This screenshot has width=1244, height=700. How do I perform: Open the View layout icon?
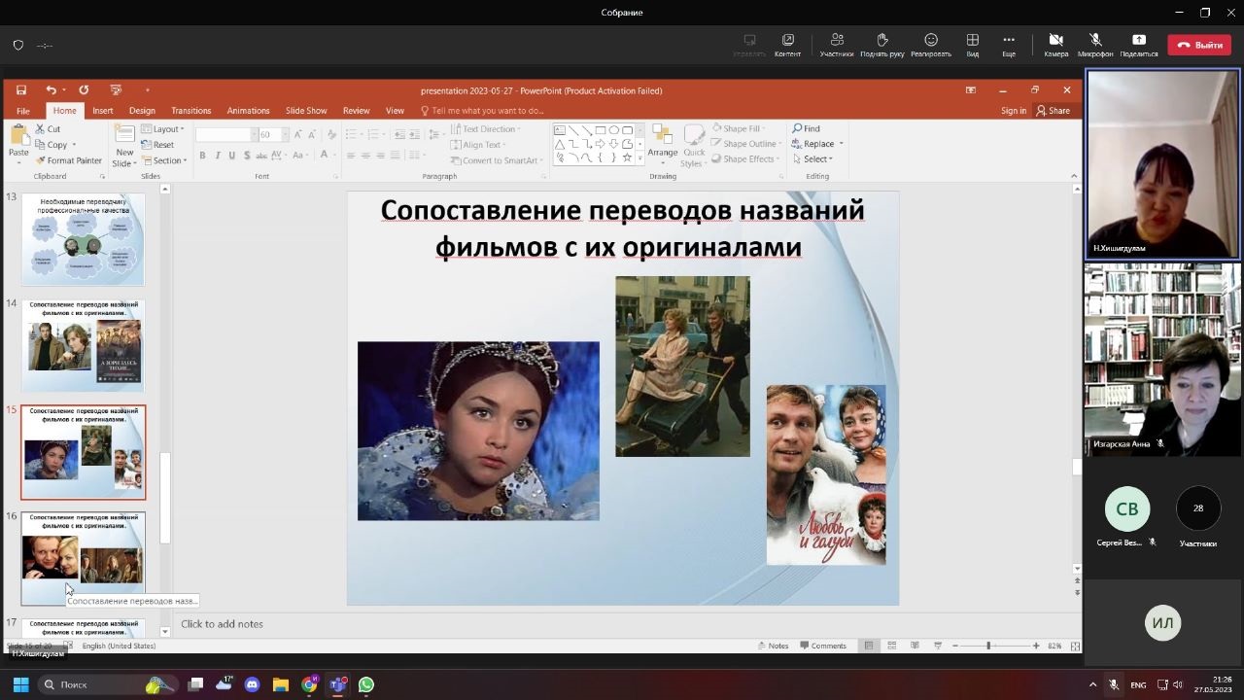972,41
